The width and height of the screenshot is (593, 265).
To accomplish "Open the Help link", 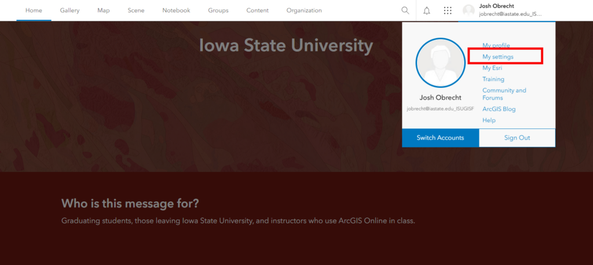I will (489, 120).
